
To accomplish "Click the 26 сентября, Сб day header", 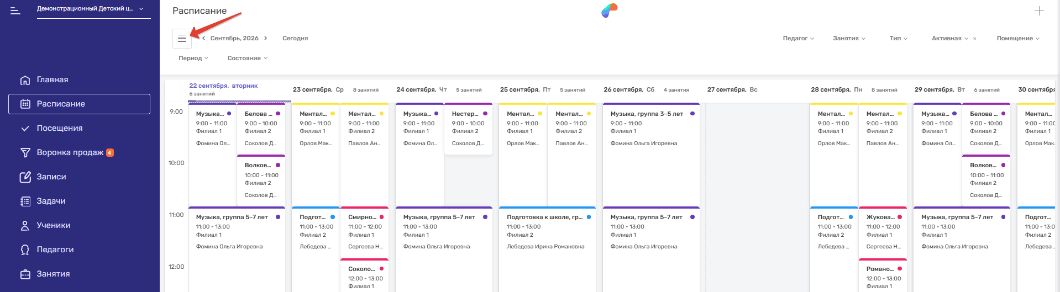I will 629,89.
